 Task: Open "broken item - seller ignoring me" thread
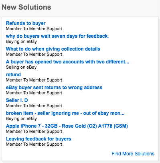65,113
